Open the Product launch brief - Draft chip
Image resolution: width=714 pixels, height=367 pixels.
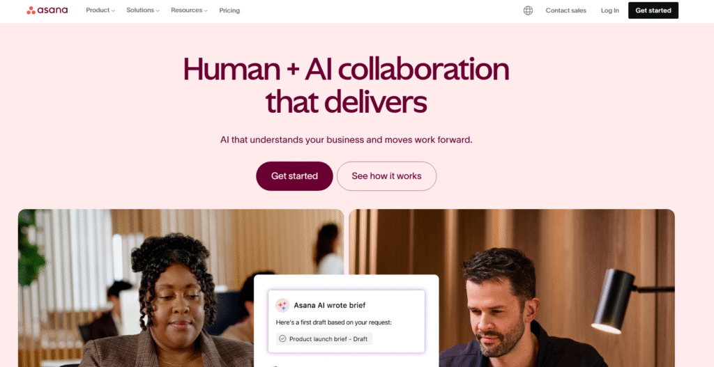coord(324,339)
